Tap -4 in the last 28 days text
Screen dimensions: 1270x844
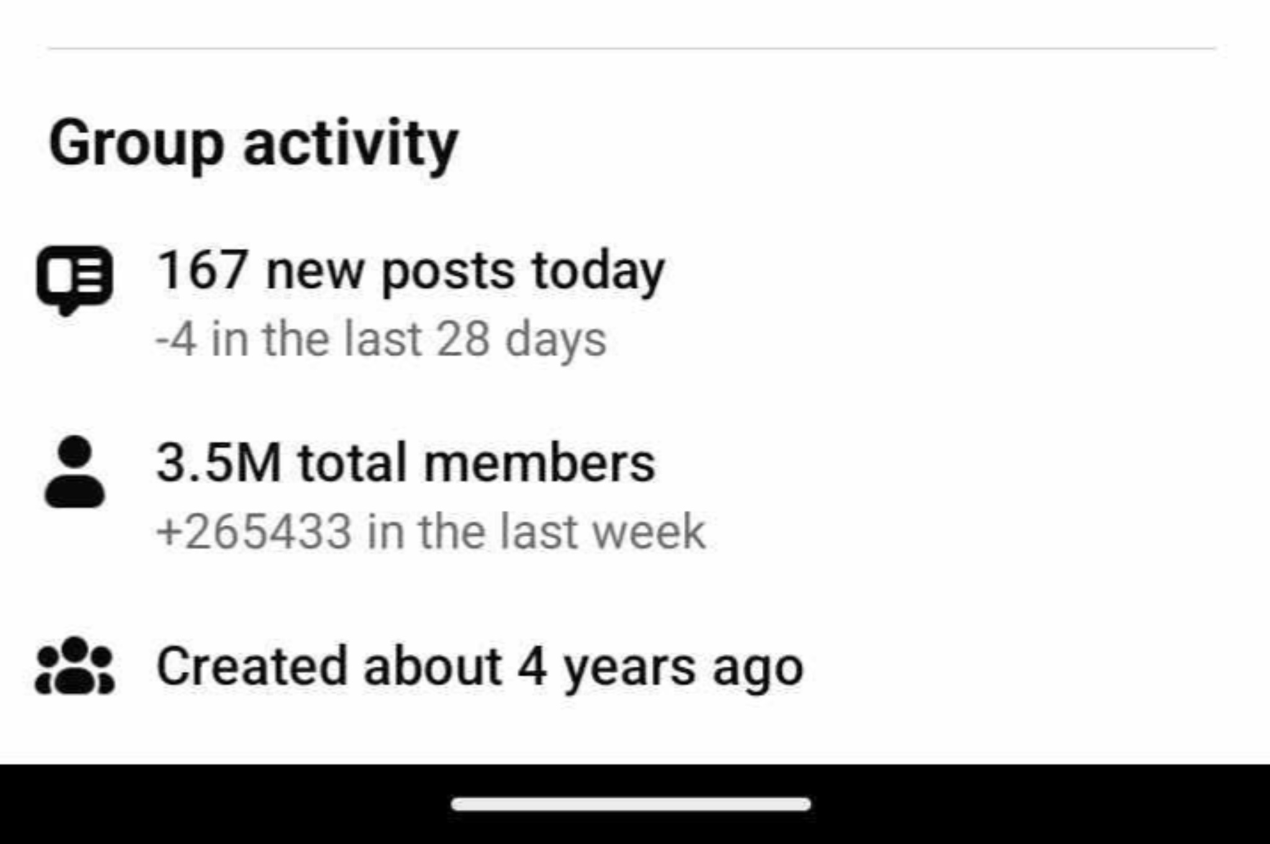click(x=381, y=339)
